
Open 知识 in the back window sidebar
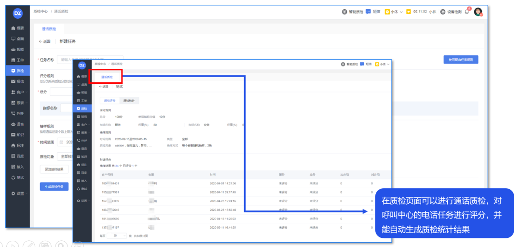pyautogui.click(x=18, y=135)
